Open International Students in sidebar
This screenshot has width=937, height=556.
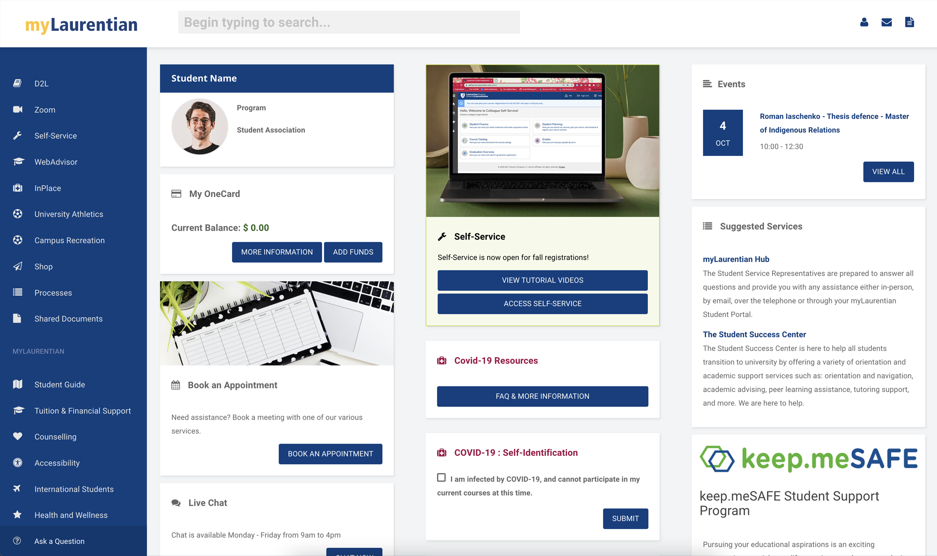coord(73,489)
